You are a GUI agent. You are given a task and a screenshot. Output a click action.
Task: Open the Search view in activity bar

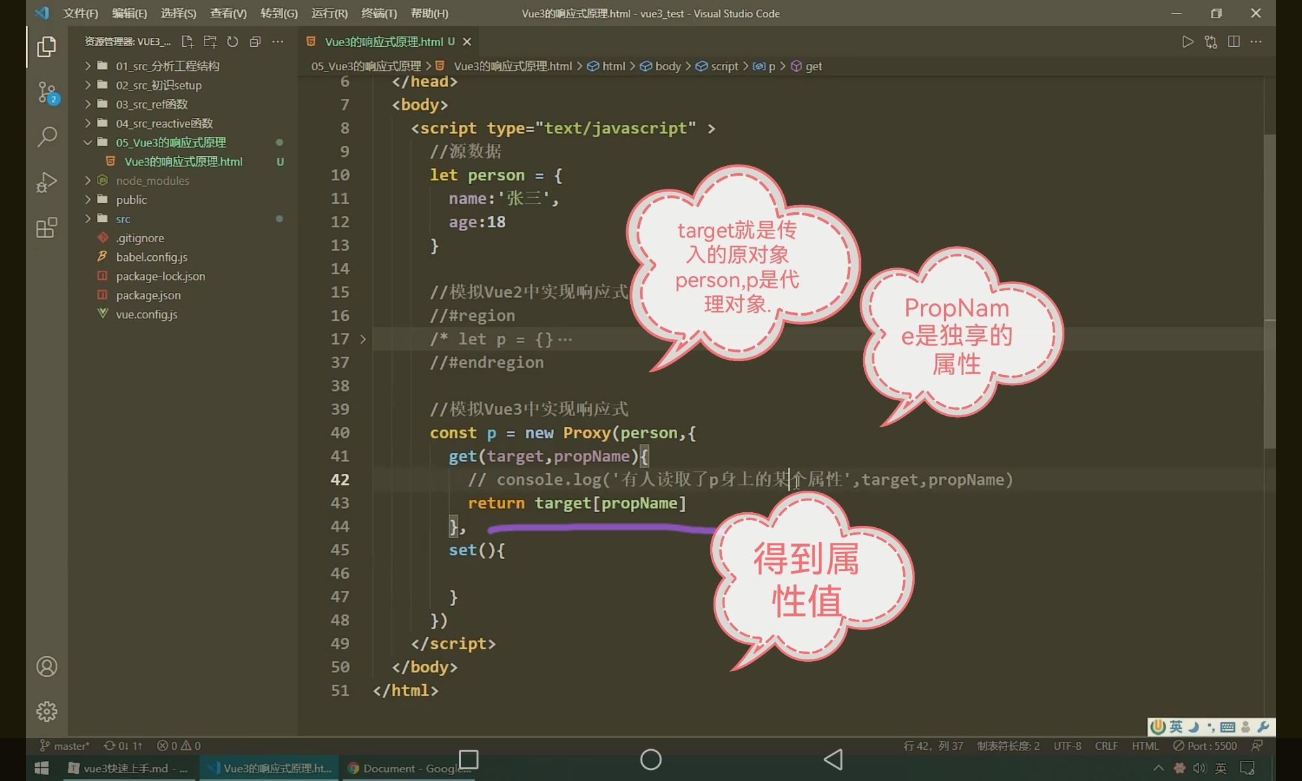pyautogui.click(x=47, y=137)
